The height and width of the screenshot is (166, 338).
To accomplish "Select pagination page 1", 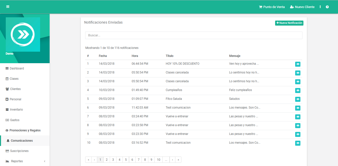I will [x=100, y=160].
